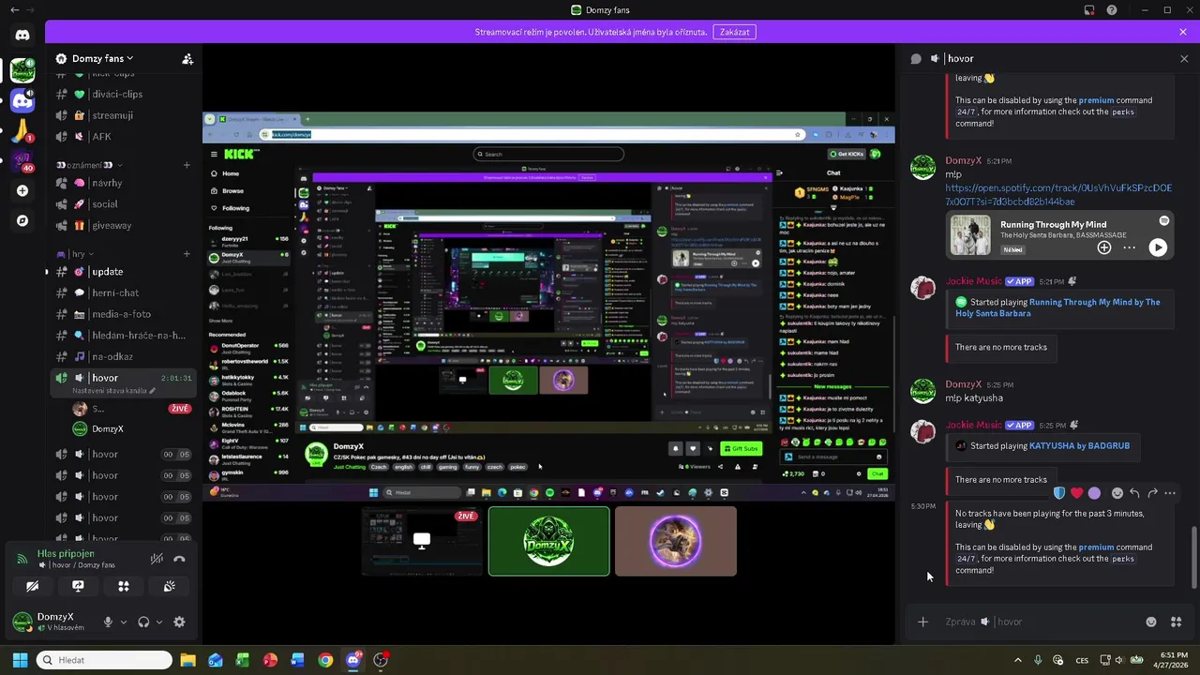Click Zakázat to disable streamer mode

click(x=734, y=32)
